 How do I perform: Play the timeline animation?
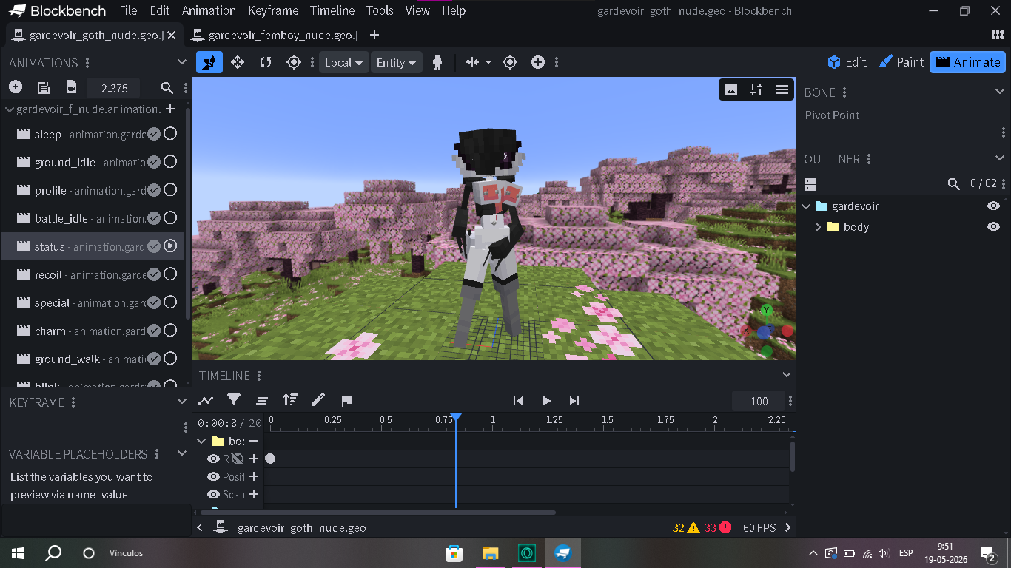(x=546, y=401)
